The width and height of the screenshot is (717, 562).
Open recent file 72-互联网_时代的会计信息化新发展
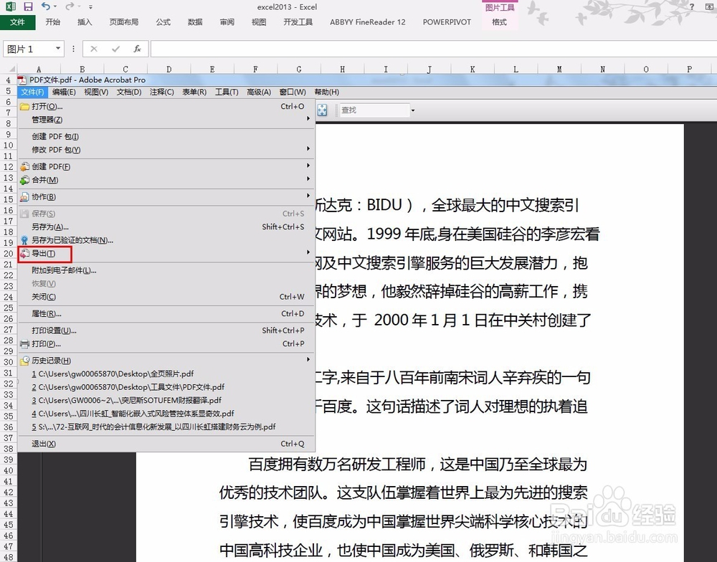coord(166,427)
